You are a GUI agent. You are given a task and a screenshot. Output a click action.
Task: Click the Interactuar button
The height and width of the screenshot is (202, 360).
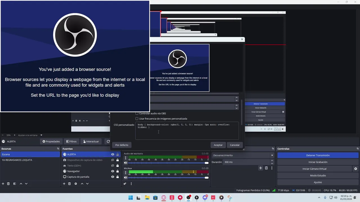point(91,141)
